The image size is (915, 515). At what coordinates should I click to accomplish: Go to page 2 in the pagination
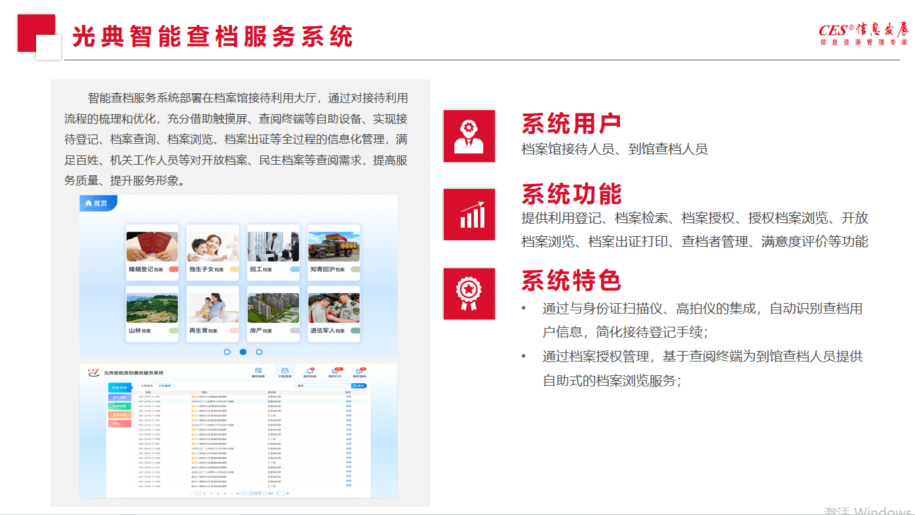pos(204,492)
